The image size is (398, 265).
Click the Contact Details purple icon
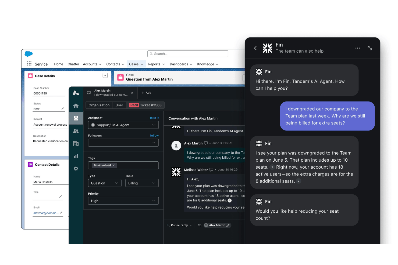(30, 165)
